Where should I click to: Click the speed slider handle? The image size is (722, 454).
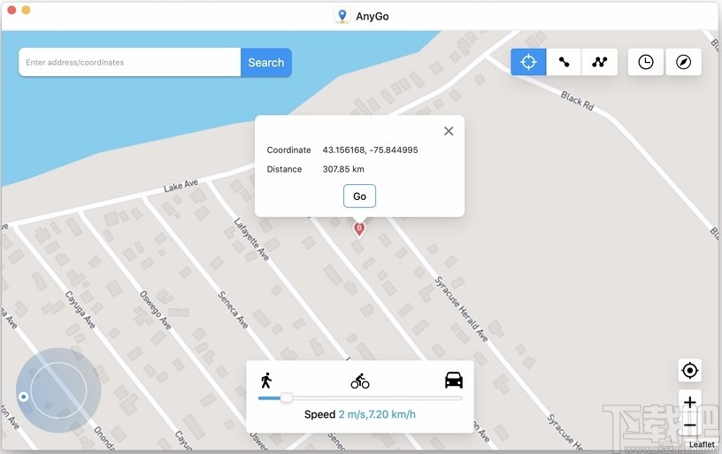point(287,398)
